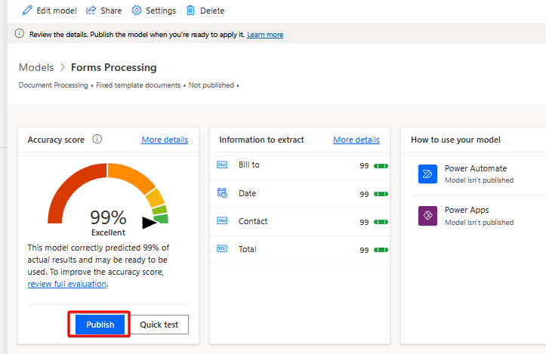Open Edit model from the toolbar
546x354 pixels.
pyautogui.click(x=49, y=11)
